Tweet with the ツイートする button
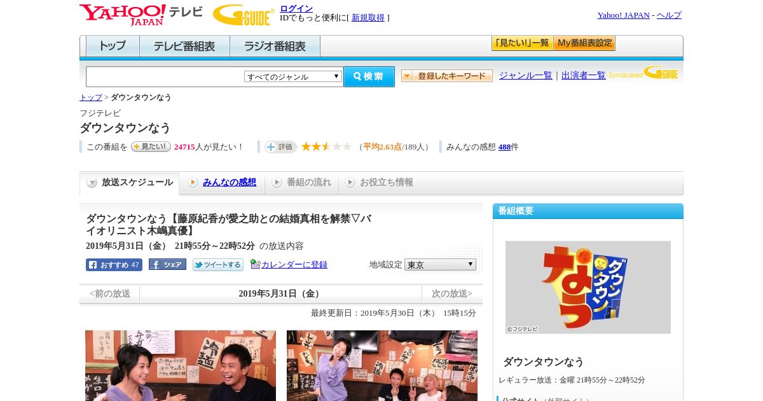This screenshot has width=763, height=401. (218, 265)
